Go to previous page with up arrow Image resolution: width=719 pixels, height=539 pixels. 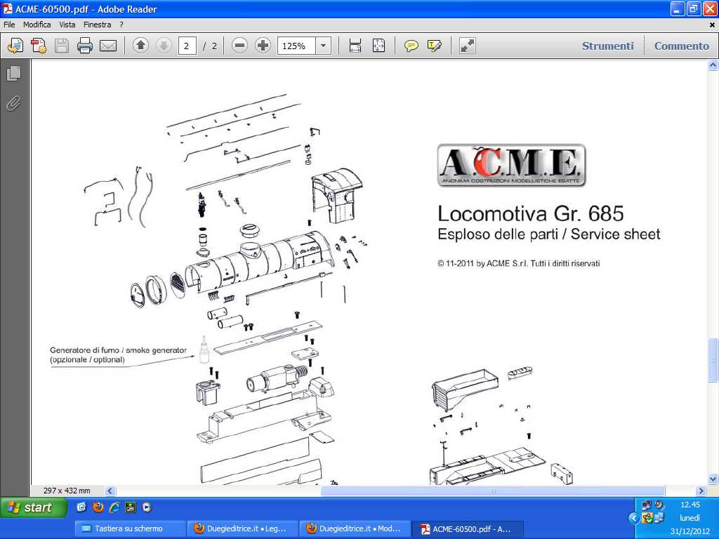coord(140,46)
